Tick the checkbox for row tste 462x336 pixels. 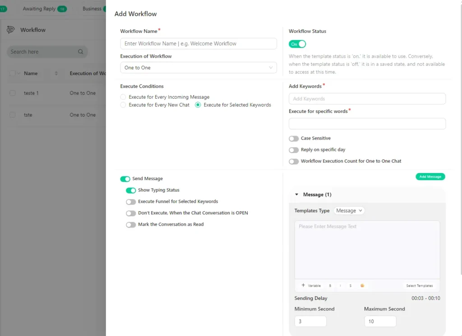12,115
